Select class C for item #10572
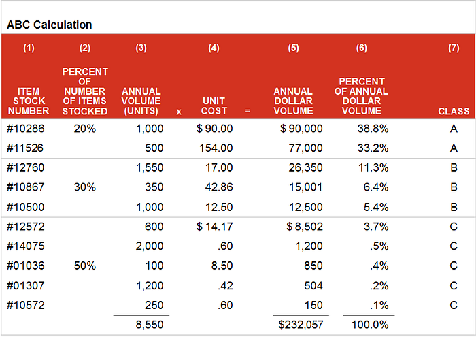 (x=454, y=305)
